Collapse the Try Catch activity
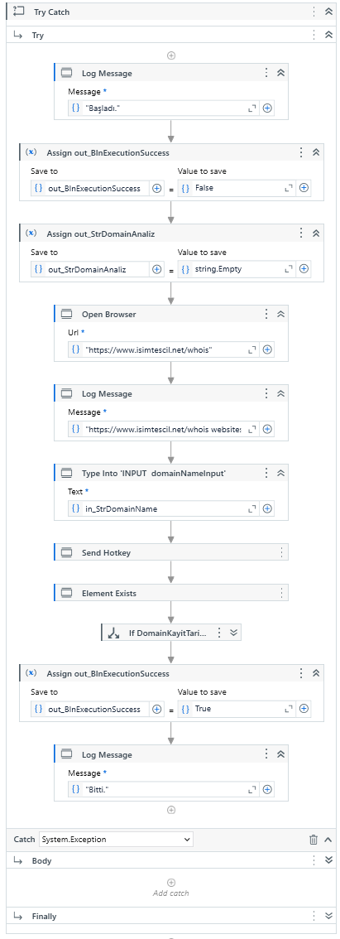Screen dimensions: 340x939 click(x=328, y=12)
